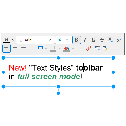Click the dotted blue border style icon
The width and height of the screenshot is (126, 126).
tap(40, 48)
